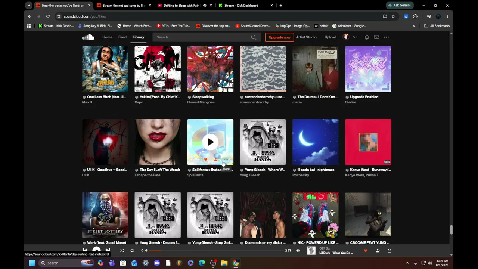Open the cobalt bookmark
The width and height of the screenshot is (478, 269).
coord(321,26)
